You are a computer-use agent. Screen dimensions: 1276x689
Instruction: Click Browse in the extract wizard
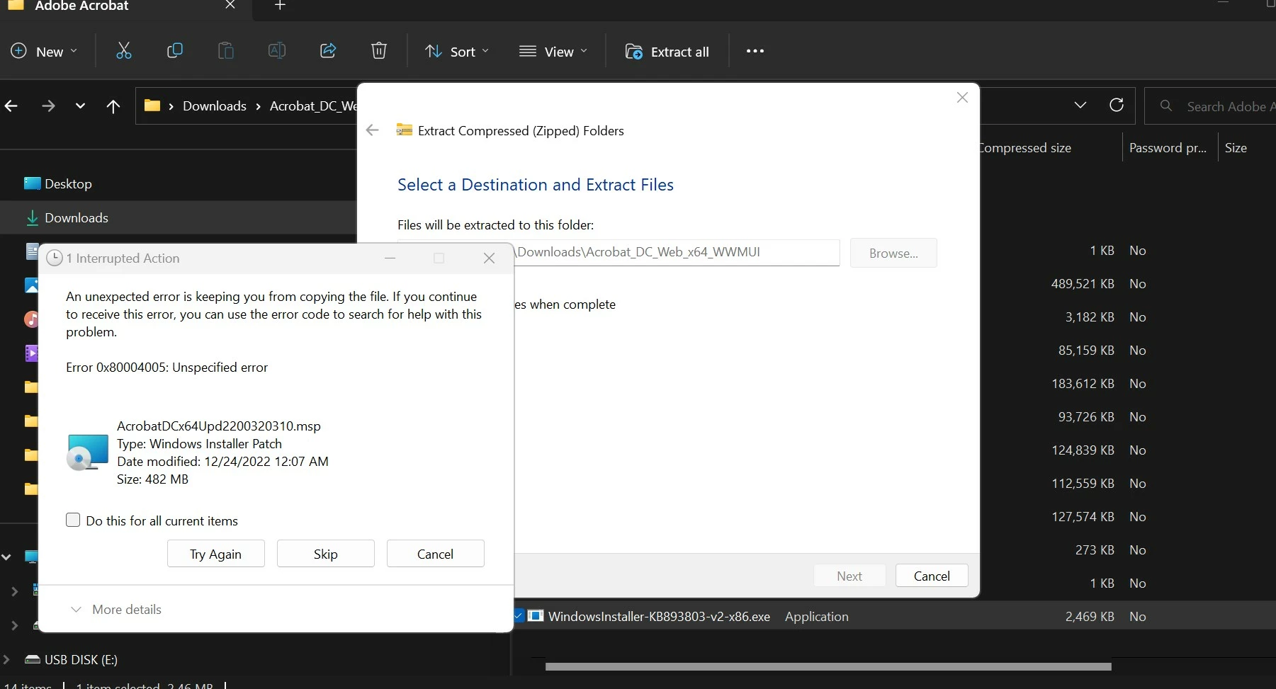[x=893, y=253]
